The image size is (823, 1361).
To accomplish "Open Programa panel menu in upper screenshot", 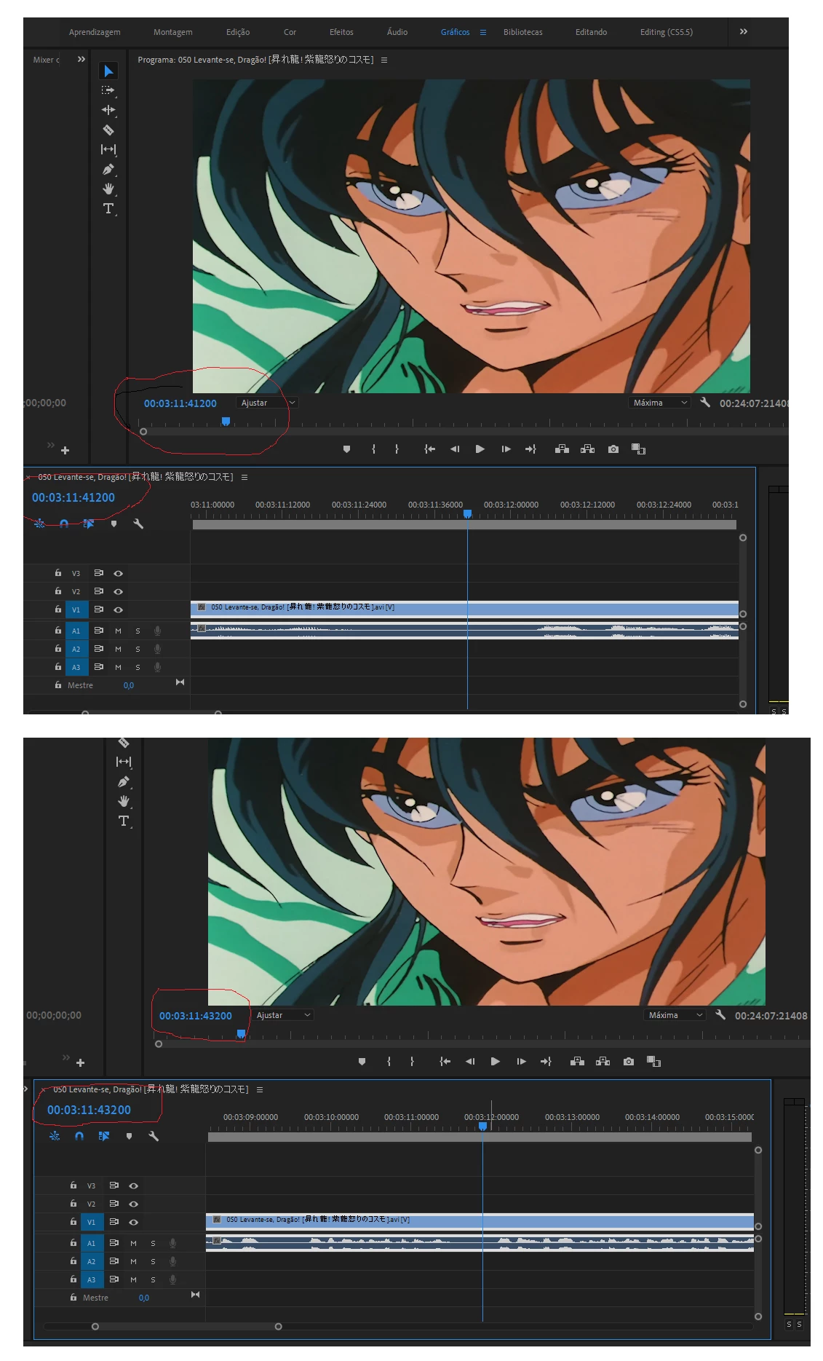I will pyautogui.click(x=384, y=60).
